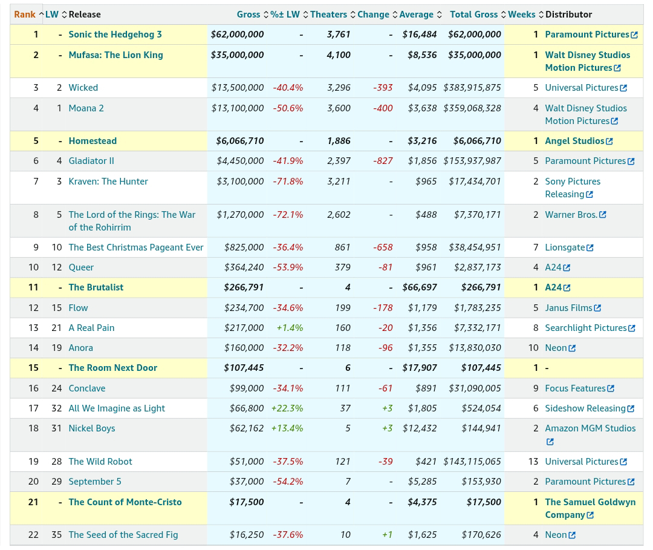Open Paramount Pictures external link icon for Sonic
This screenshot has height=550, width=653.
pyautogui.click(x=634, y=35)
